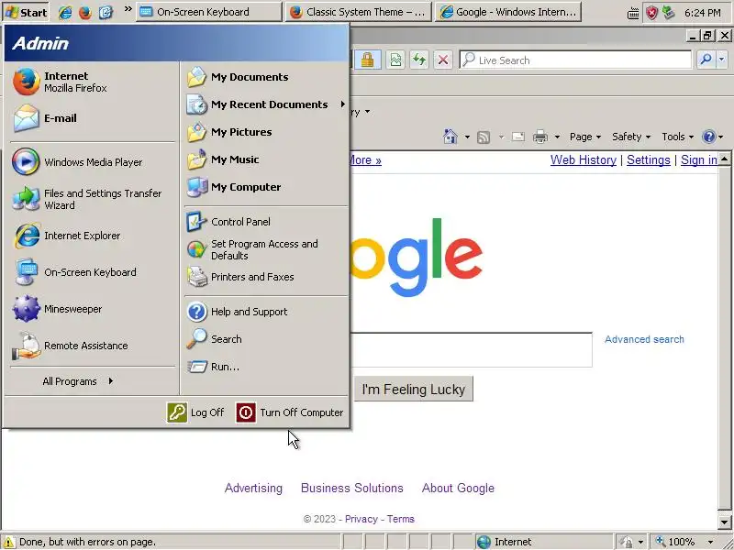The image size is (734, 550).
Task: Click the Advanced search link
Action: (x=644, y=339)
